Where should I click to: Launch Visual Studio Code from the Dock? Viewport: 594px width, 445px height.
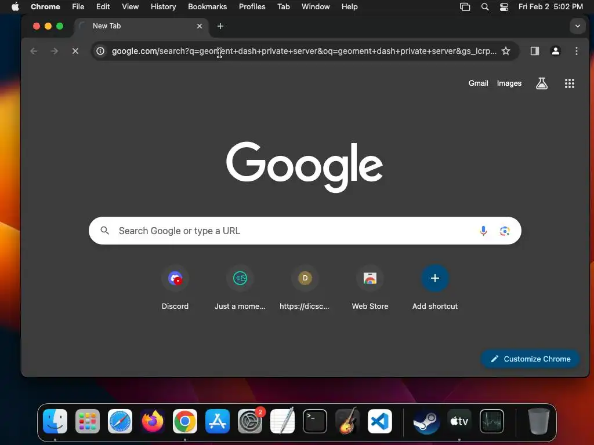coord(379,421)
